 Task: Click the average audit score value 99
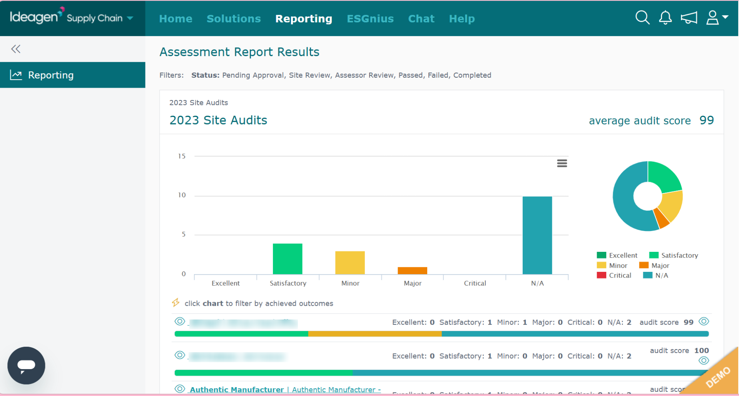click(707, 120)
